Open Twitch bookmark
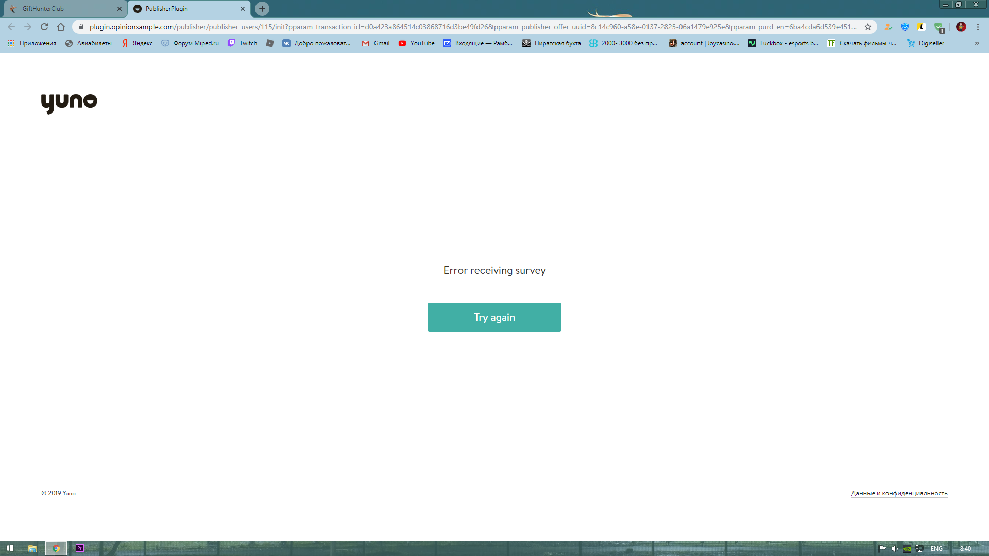Screen dimensions: 989x556 point(243,43)
